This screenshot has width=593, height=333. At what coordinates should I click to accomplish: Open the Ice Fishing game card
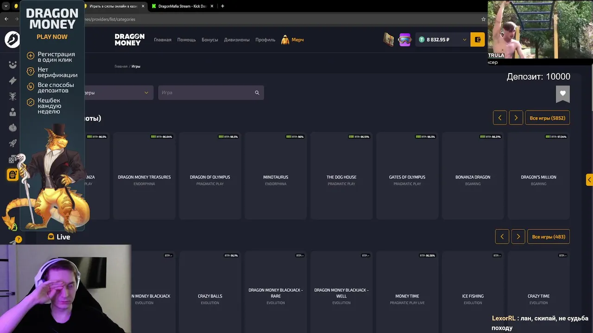(x=473, y=292)
